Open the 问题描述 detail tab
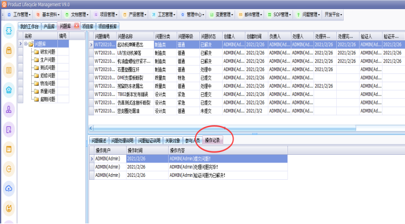The height and width of the screenshot is (224, 405). [99, 141]
